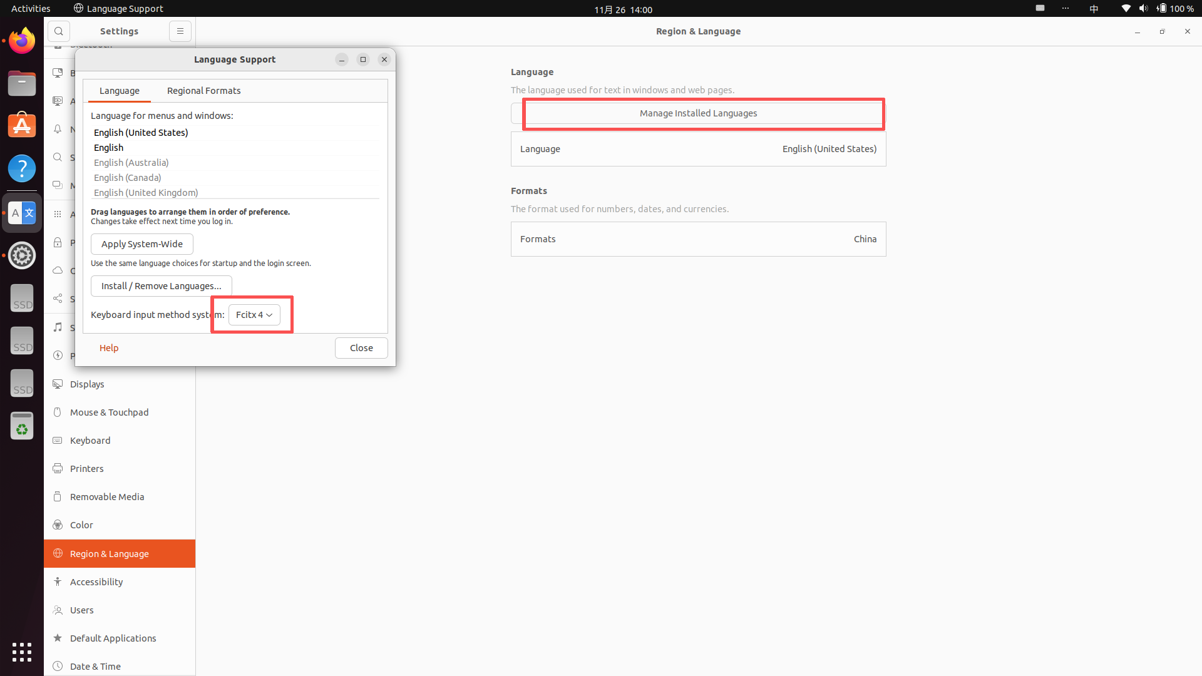Open the Formats China row
Image resolution: width=1202 pixels, height=676 pixels.
(698, 239)
